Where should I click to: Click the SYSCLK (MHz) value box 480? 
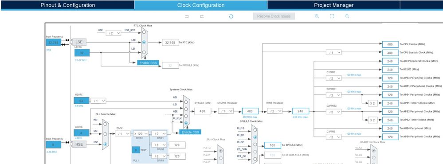click(x=203, y=111)
